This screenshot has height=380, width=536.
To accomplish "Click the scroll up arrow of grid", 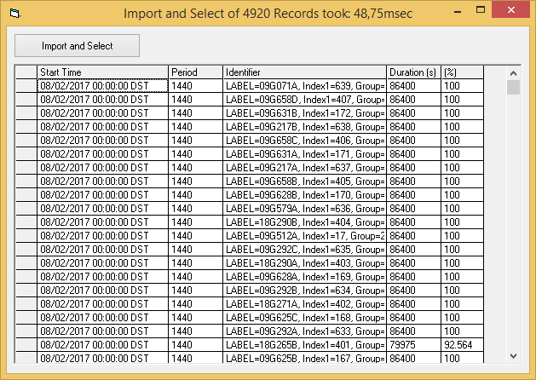I will (513, 73).
